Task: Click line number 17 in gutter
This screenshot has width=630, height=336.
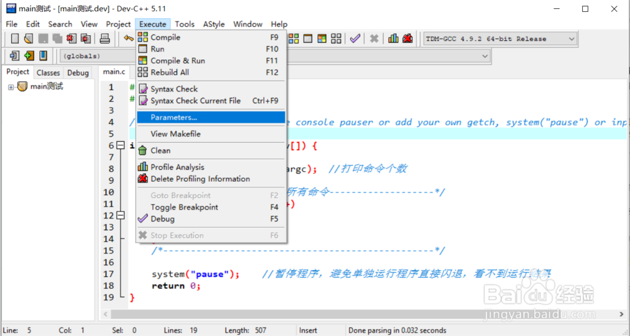Action: (x=108, y=274)
